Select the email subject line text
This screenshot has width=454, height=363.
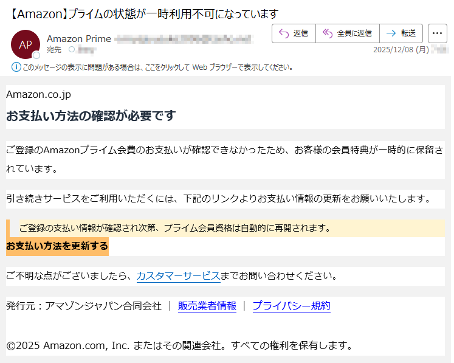tap(145, 13)
